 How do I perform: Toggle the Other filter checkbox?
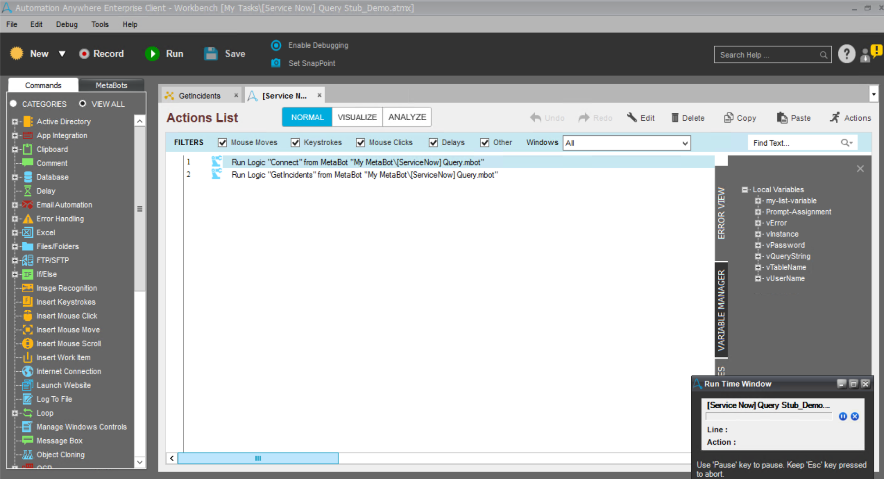tap(485, 142)
